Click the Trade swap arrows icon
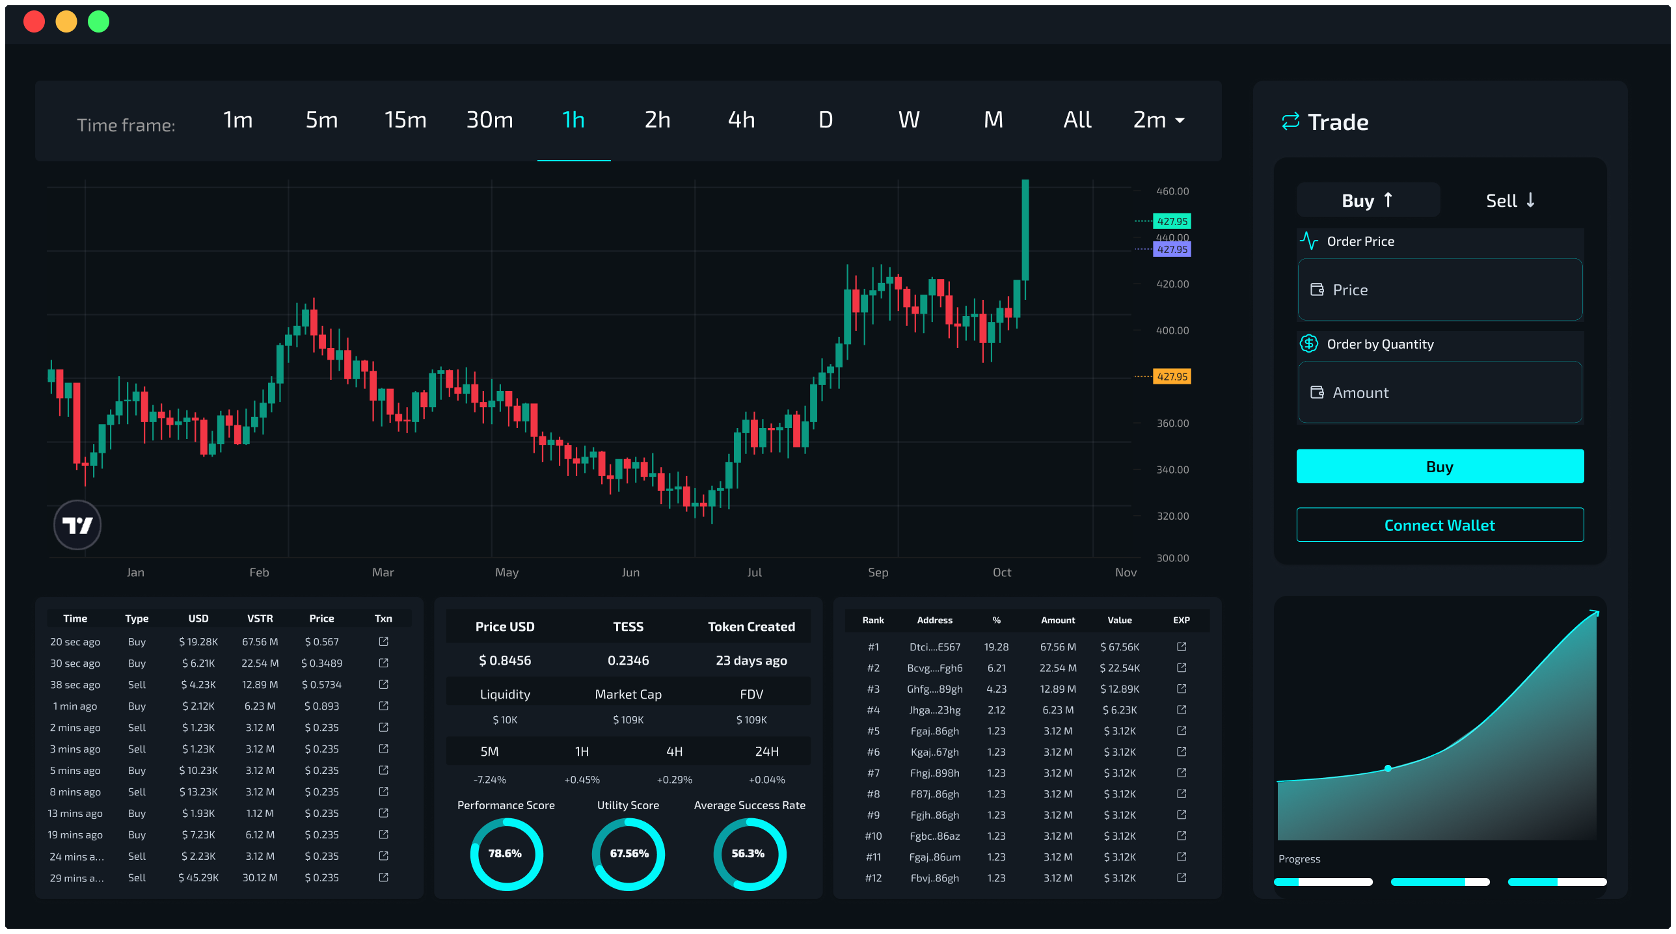The height and width of the screenshot is (934, 1676). point(1290,122)
